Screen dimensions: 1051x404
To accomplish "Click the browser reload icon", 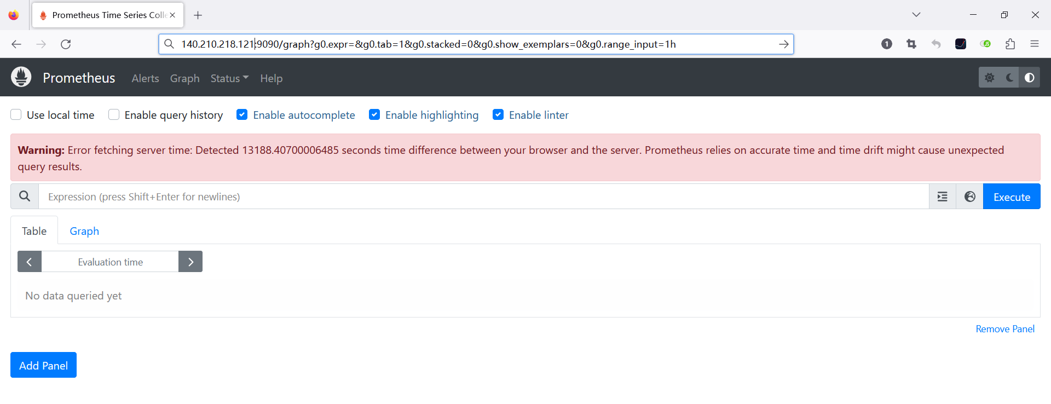I will 66,44.
